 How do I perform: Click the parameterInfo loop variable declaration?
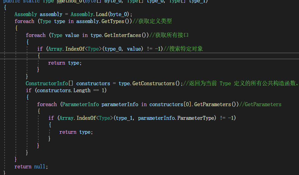[120, 104]
